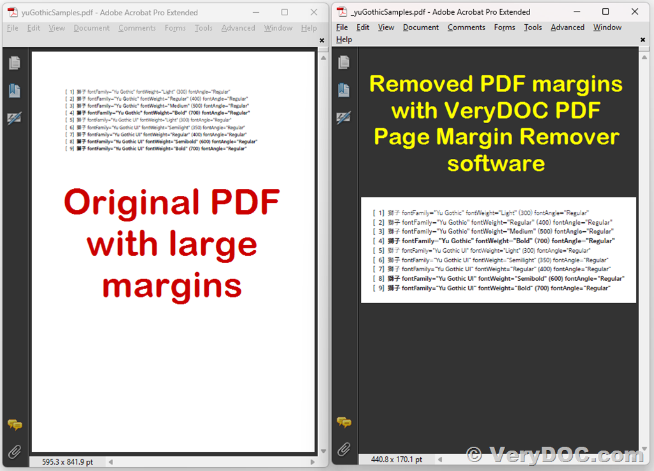
Task: Open File menu in left window
Action: [13, 28]
